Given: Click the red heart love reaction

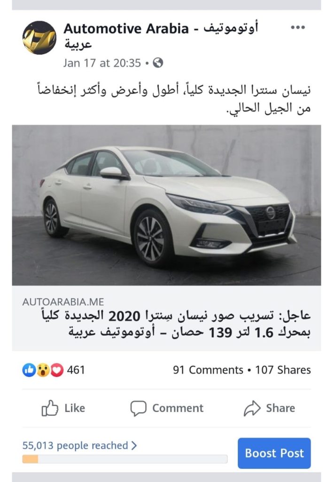Looking at the screenshot, I should pyautogui.click(x=57, y=370).
